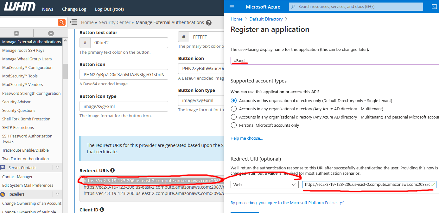Viewport: 439px width, 213px height.
Task: Launch Azure Cloud Shell from the top bar
Action: (434, 6)
